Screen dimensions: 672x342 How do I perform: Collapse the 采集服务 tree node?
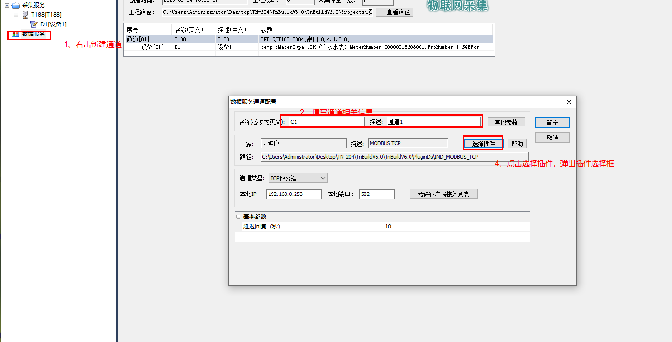(7, 5)
